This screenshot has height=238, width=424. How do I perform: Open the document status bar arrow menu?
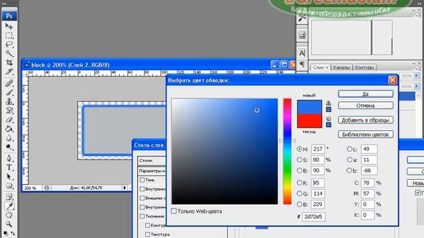[125, 188]
